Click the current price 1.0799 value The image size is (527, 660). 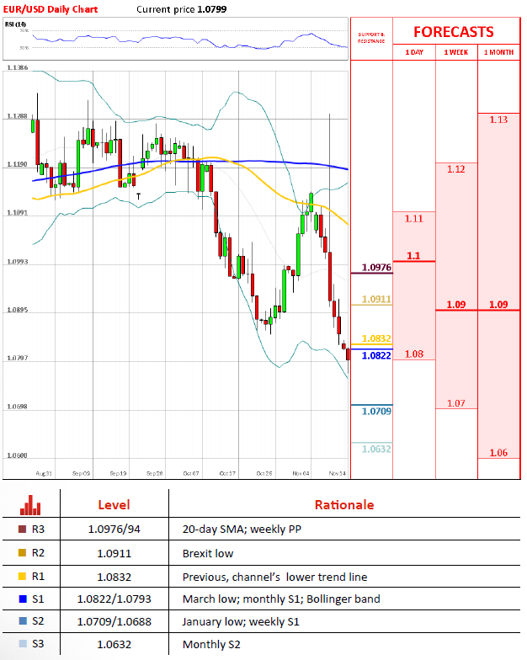(x=212, y=9)
